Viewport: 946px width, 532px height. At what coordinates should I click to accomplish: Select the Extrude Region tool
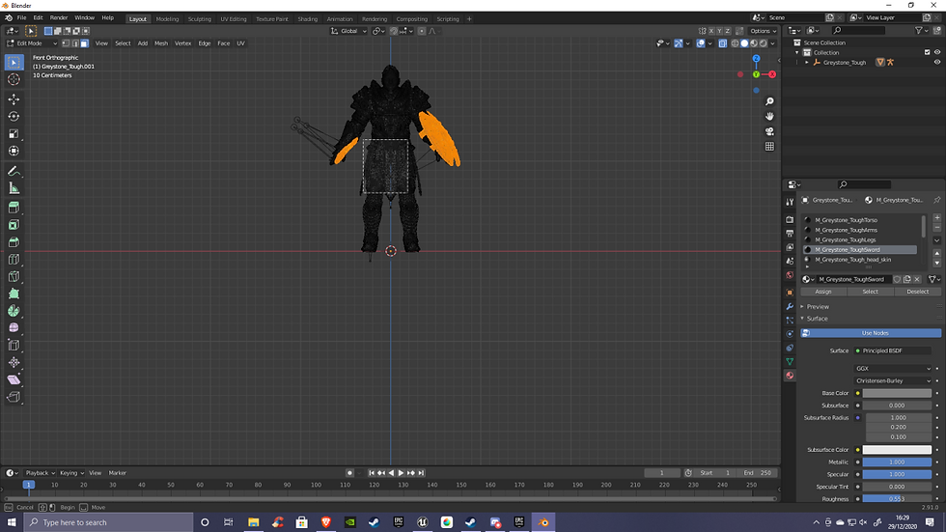[14, 209]
